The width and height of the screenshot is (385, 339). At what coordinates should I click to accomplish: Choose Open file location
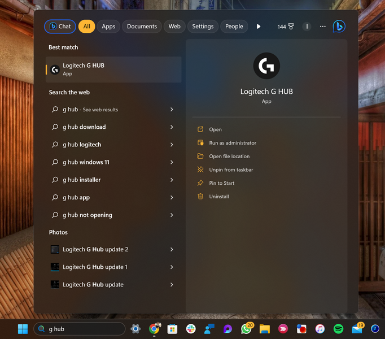point(229,157)
